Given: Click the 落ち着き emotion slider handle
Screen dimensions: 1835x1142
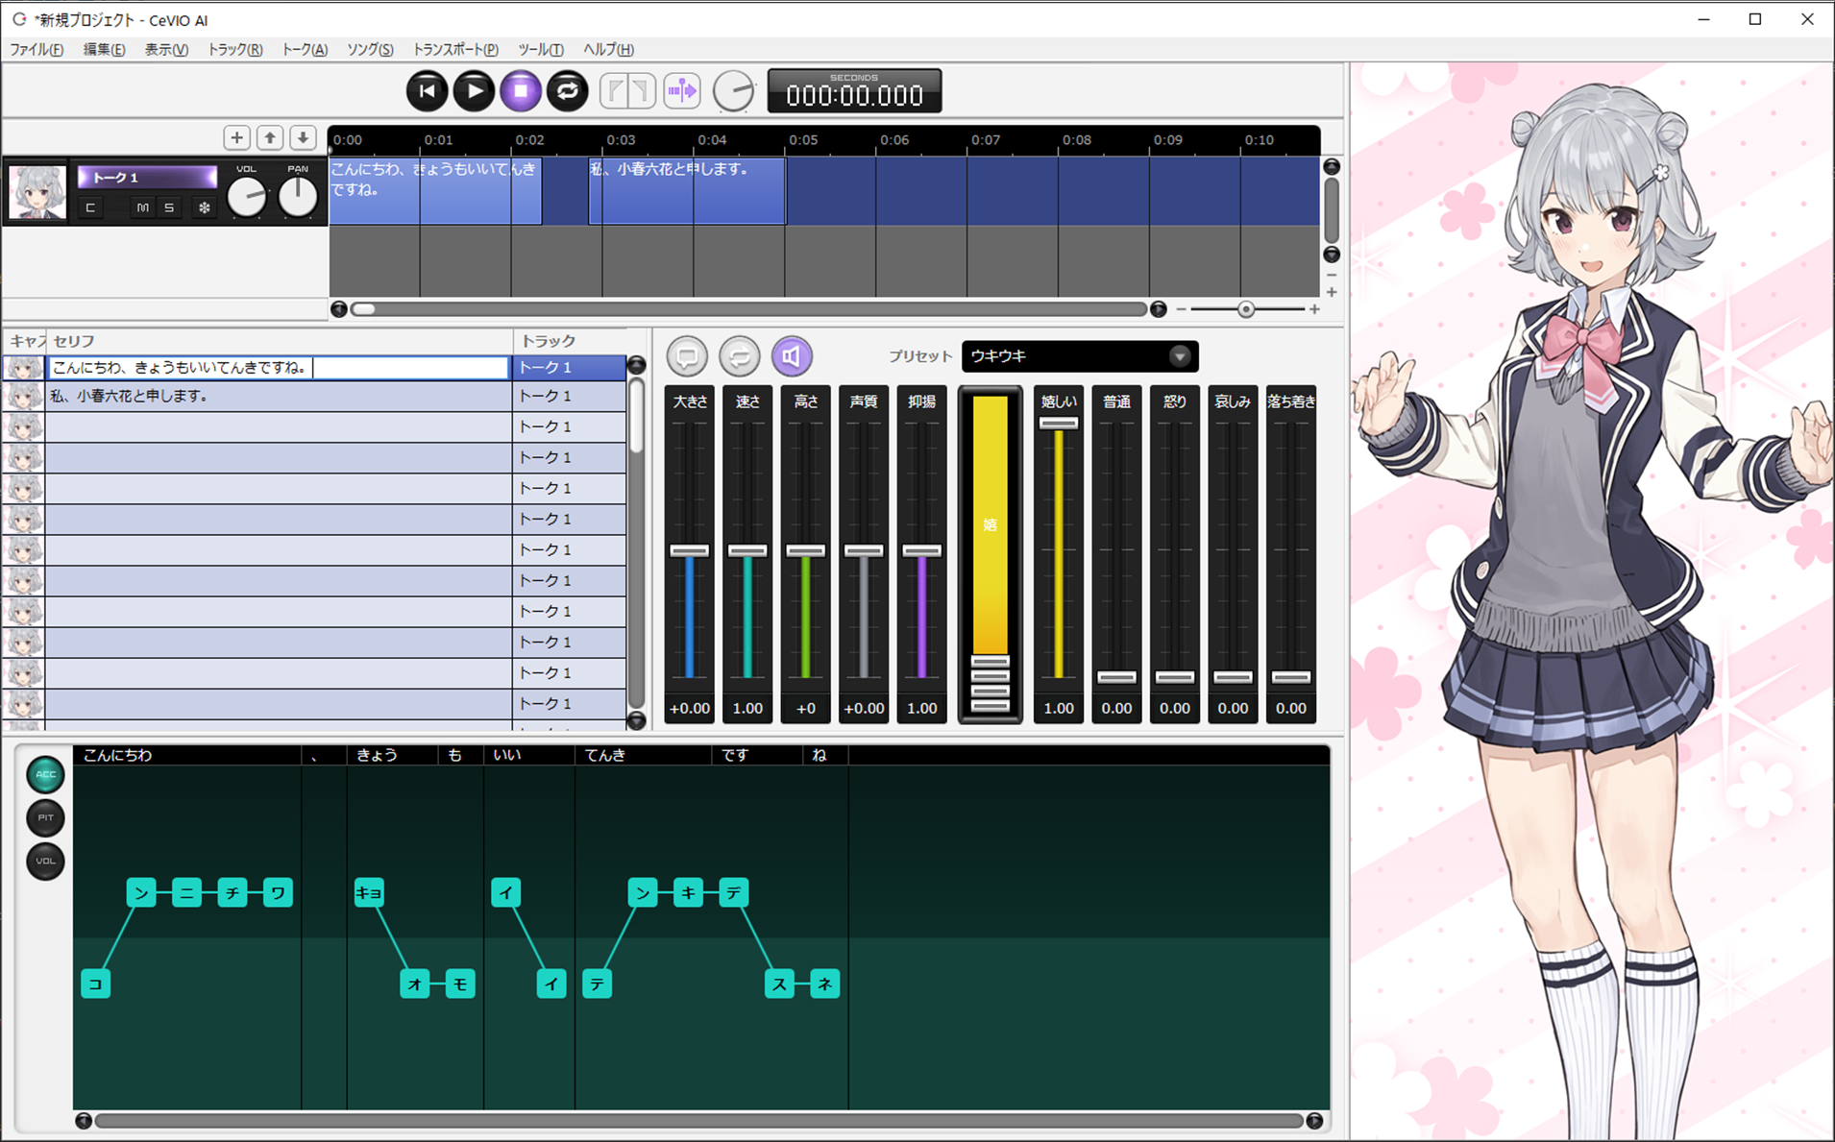Looking at the screenshot, I should pos(1290,677).
